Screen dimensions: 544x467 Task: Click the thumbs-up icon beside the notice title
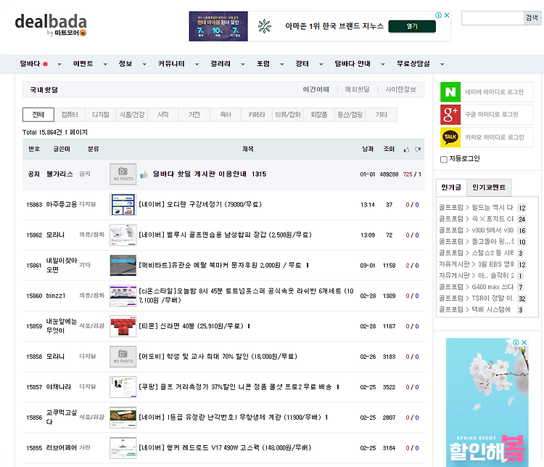tap(144, 174)
